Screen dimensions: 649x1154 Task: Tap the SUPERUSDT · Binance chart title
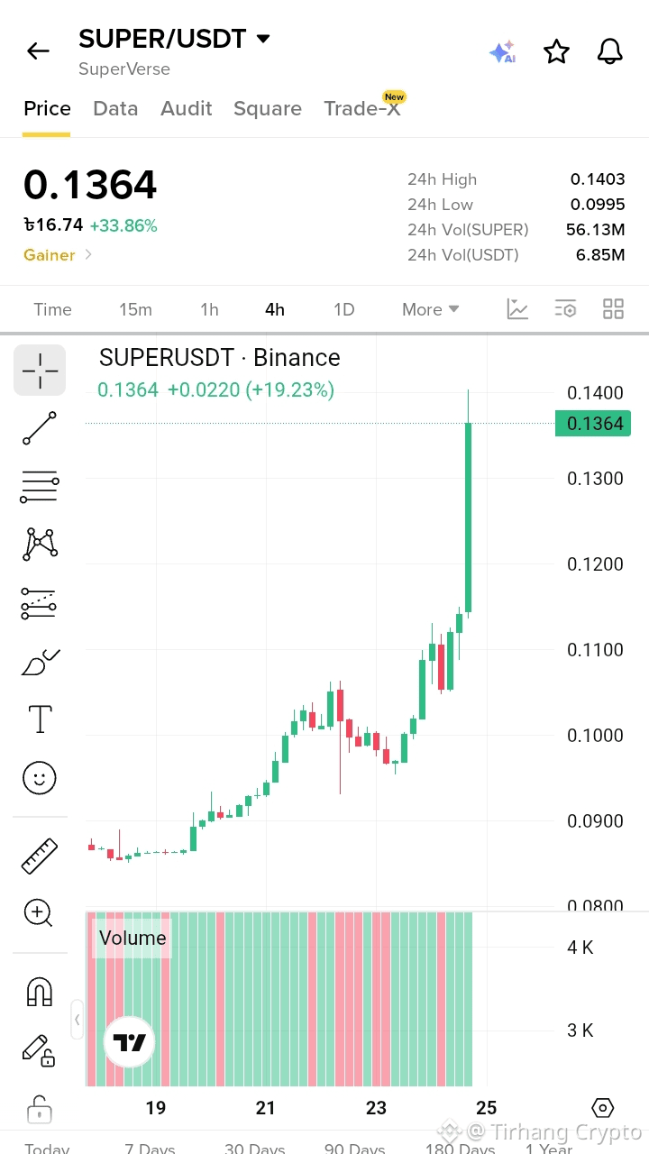[x=220, y=357]
